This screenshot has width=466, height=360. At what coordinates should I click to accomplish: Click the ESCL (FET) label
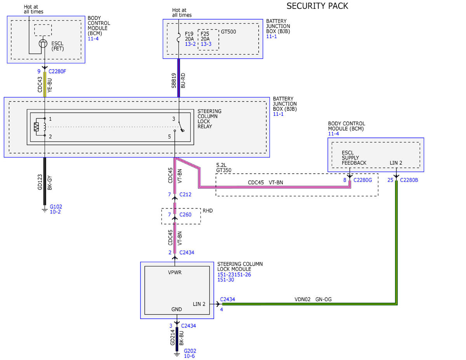pos(57,46)
